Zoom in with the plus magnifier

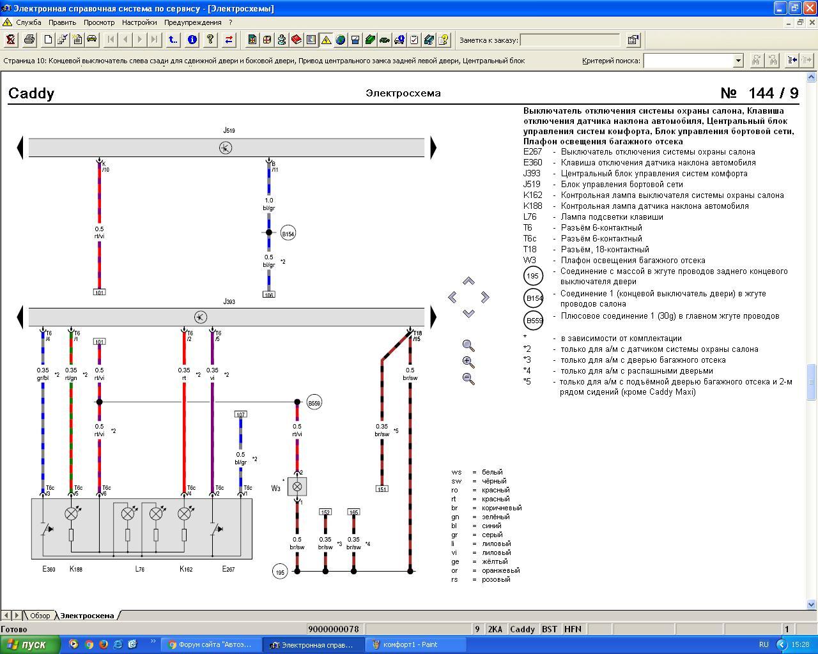468,362
